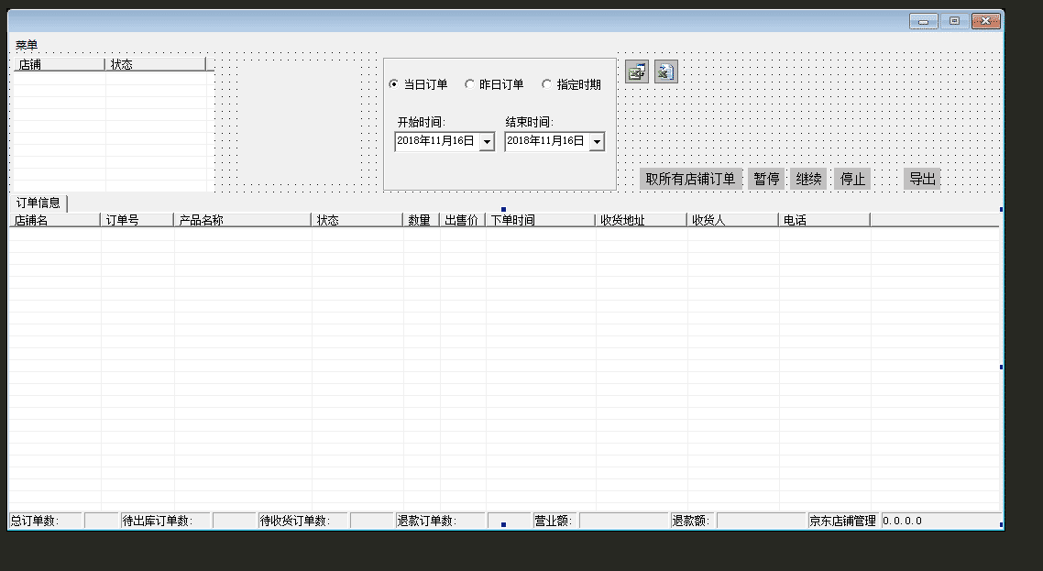Click the 暂停 button
Image resolution: width=1043 pixels, height=571 pixels.
pyautogui.click(x=766, y=178)
